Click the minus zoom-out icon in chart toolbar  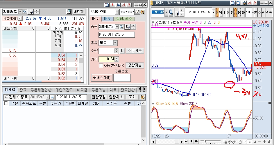[x=259, y=142]
